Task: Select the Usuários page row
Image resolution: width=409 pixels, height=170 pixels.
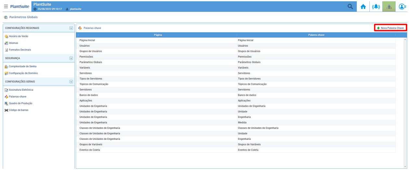Action: pyautogui.click(x=236, y=46)
